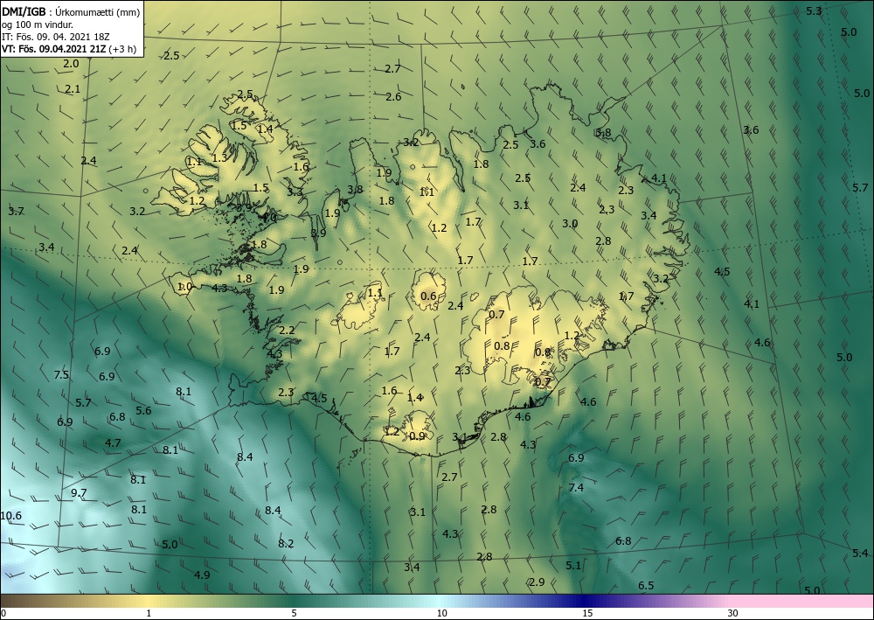Select the value '6.5' at the bottom right

646,585
